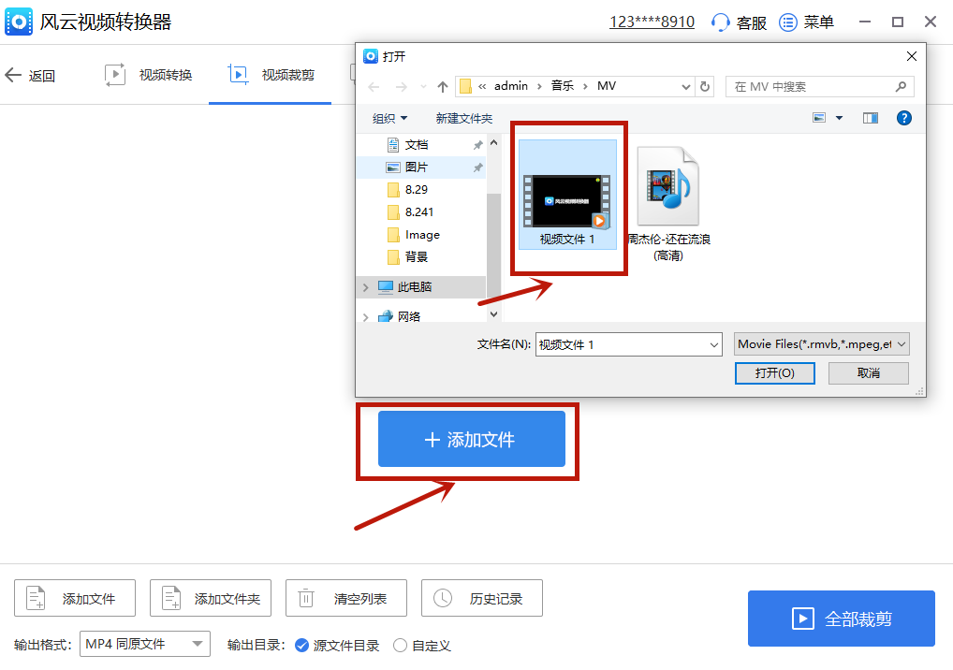This screenshot has height=670, width=953.
Task: Expand the address bar history dropdown
Action: point(685,87)
